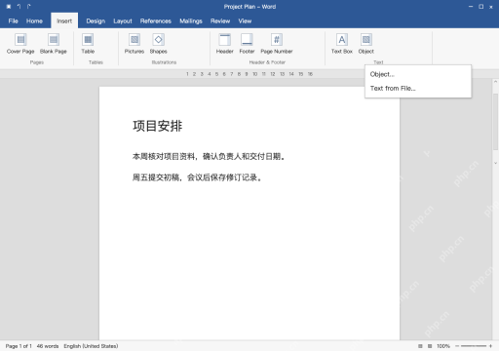
Task: Choose Object... from the dropdown menu
Action: click(x=418, y=74)
